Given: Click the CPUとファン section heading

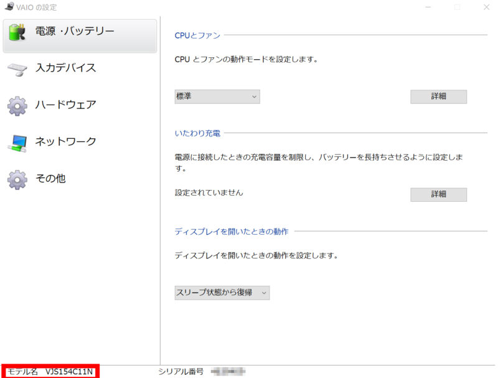Looking at the screenshot, I should [197, 35].
